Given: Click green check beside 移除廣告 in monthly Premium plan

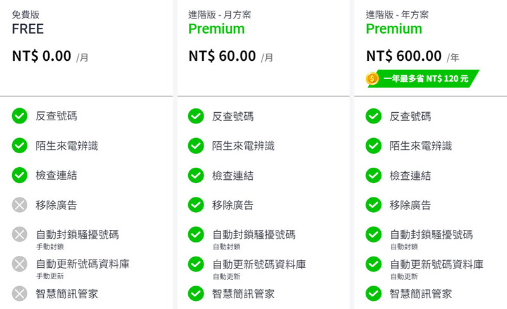Looking at the screenshot, I should click(196, 205).
